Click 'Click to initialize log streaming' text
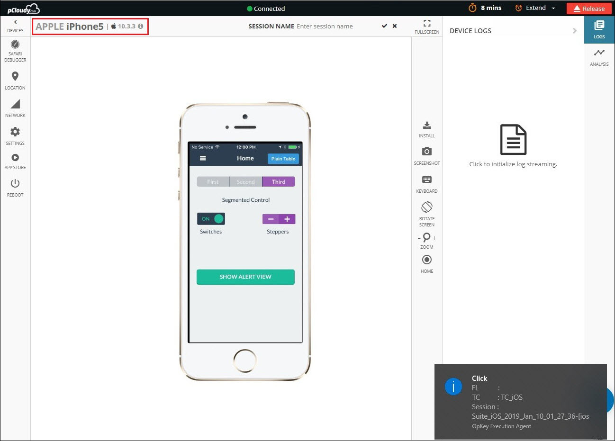 tap(513, 164)
